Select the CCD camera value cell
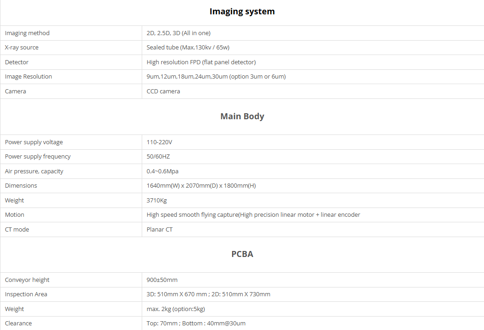Viewport: 484px width, 330px height. click(163, 92)
